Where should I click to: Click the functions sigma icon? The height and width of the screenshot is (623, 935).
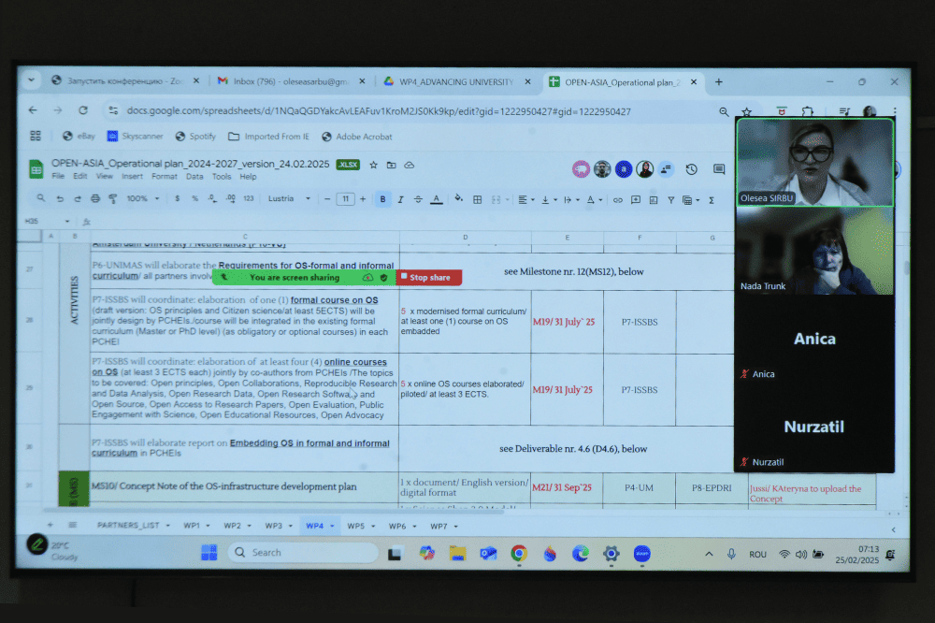click(712, 200)
